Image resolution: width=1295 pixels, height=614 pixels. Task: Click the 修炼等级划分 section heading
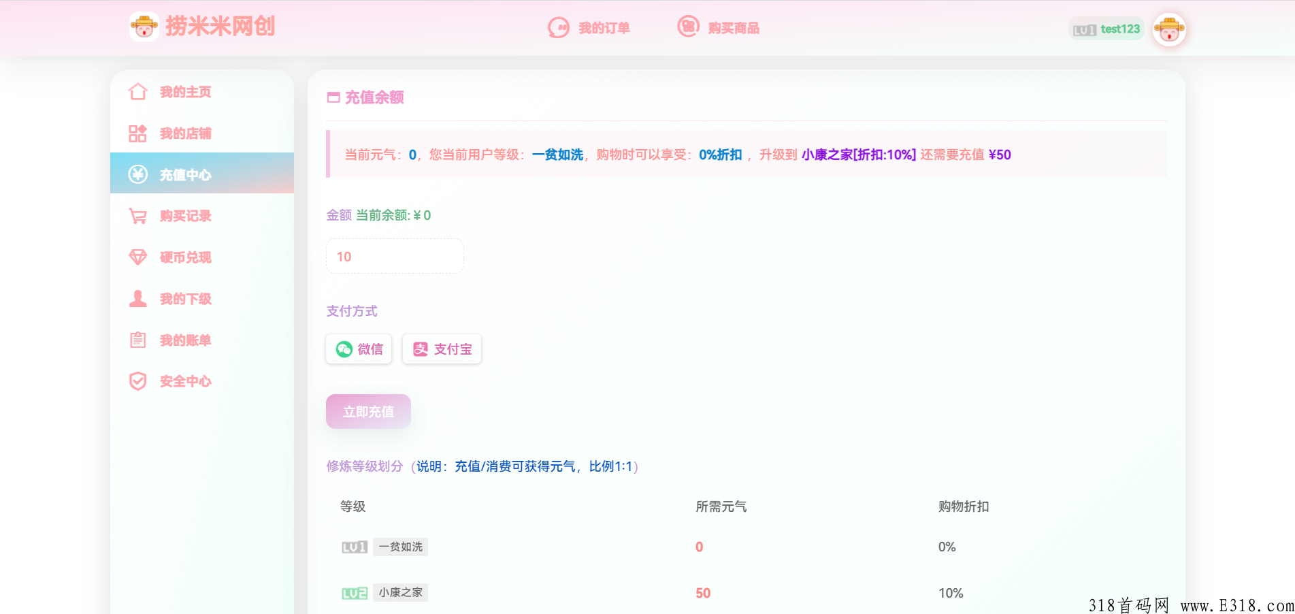coord(365,466)
